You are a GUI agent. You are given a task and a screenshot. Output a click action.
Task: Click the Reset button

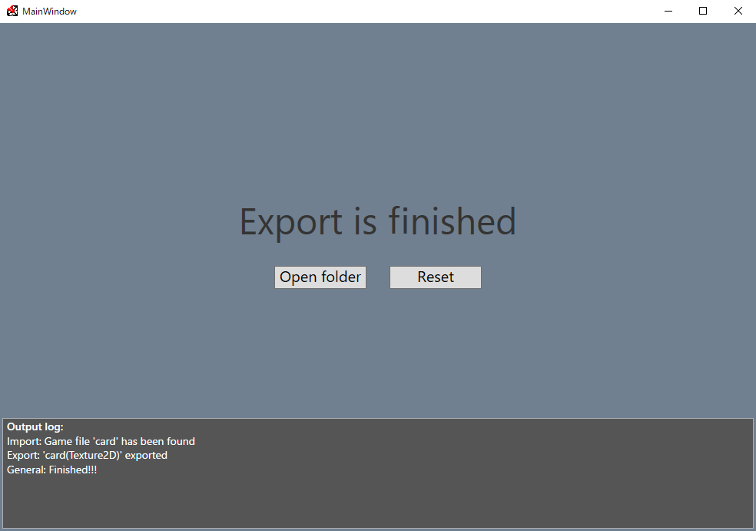pyautogui.click(x=436, y=277)
